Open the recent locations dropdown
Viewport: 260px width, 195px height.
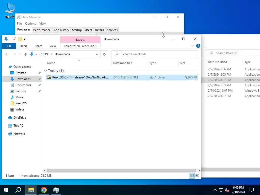tap(20, 54)
